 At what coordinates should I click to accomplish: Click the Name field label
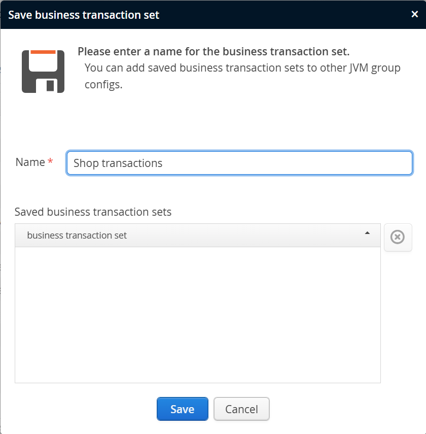click(30, 162)
